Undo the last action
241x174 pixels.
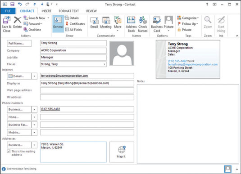click(20, 4)
